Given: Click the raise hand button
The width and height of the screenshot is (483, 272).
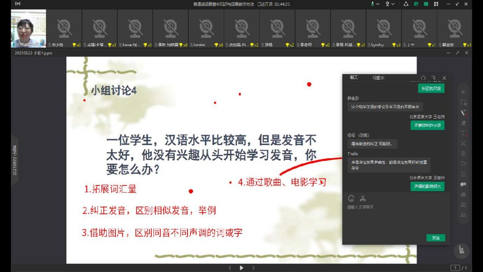Looking at the screenshot, I should 462,251.
